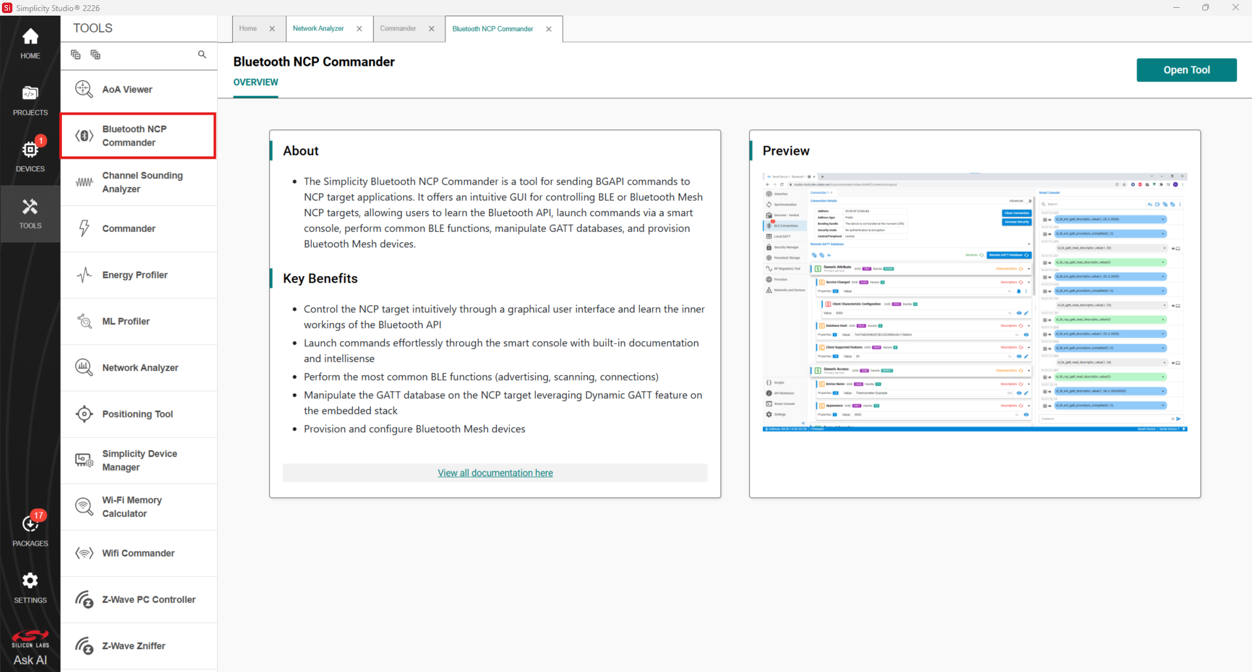Close the Bluetooth NCP Commander tab

[549, 29]
